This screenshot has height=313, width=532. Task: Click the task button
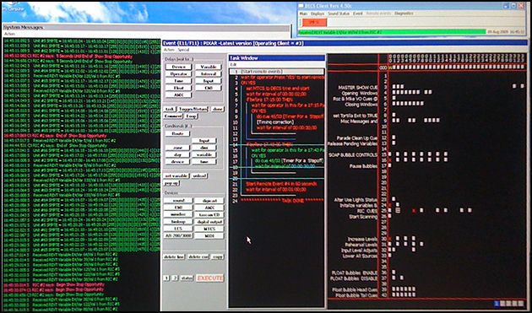(170, 109)
